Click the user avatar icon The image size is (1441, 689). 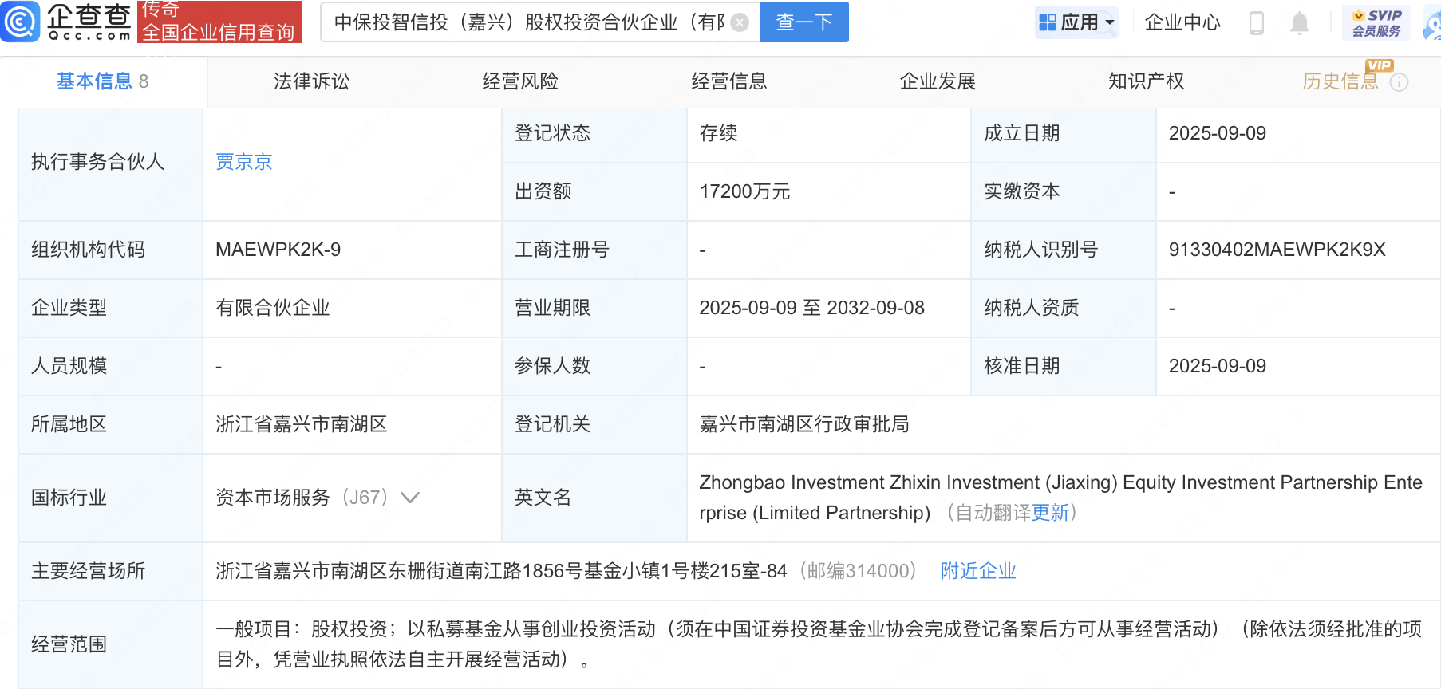(1433, 24)
